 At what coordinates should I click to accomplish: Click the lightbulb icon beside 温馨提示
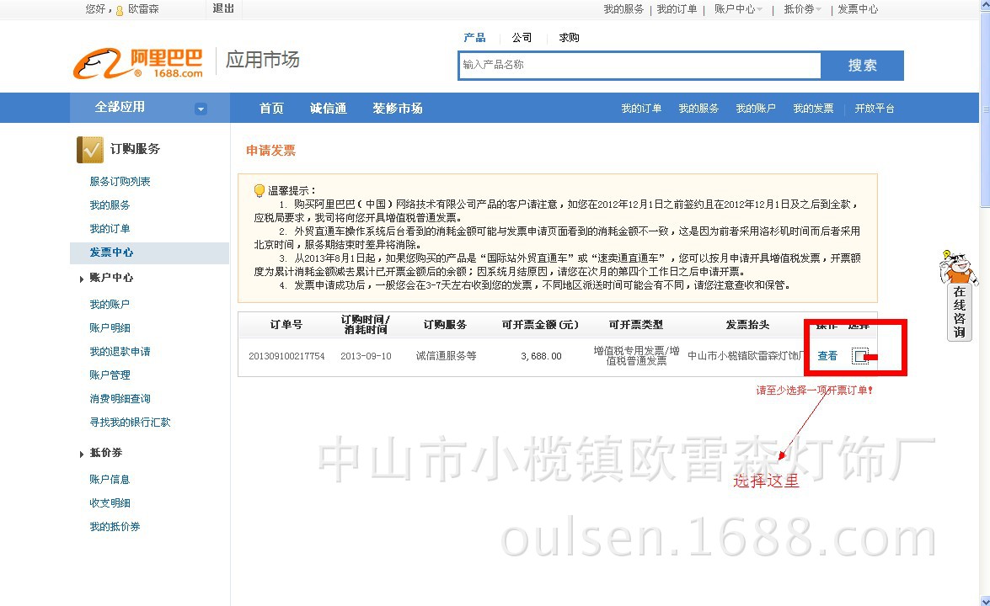tap(259, 189)
